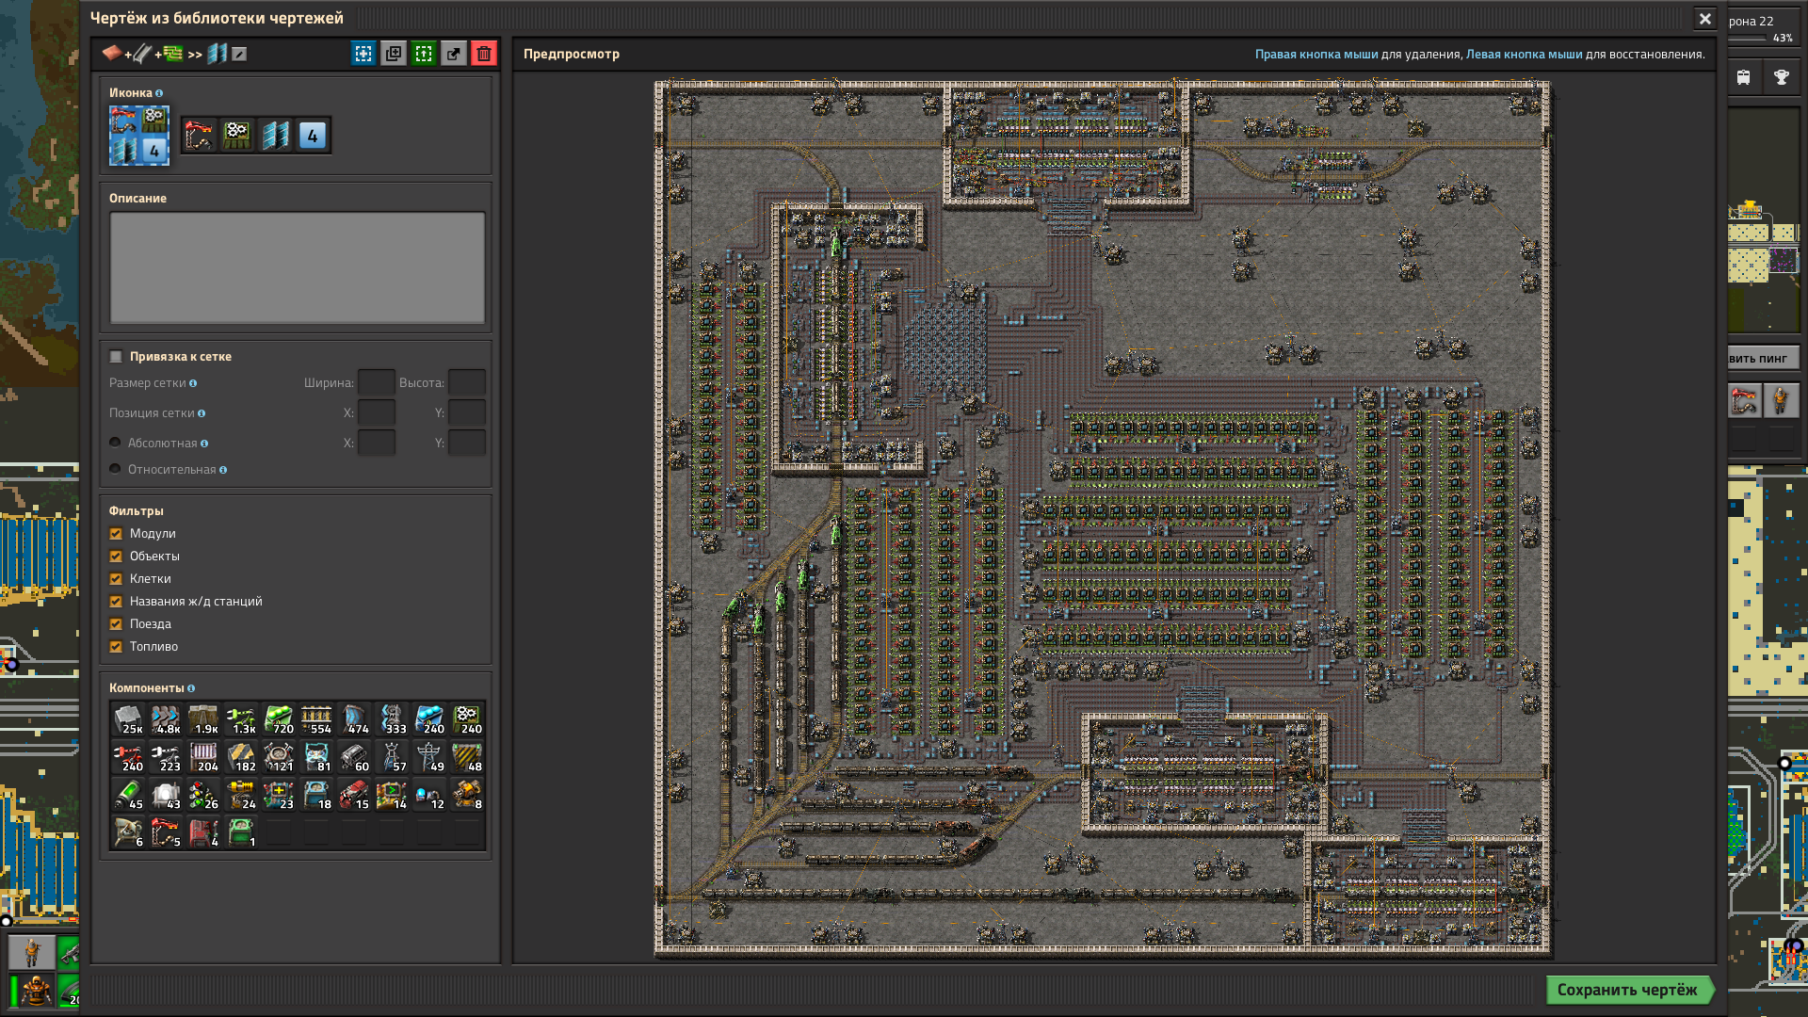Click character icon in right background panel

[x=1781, y=401]
